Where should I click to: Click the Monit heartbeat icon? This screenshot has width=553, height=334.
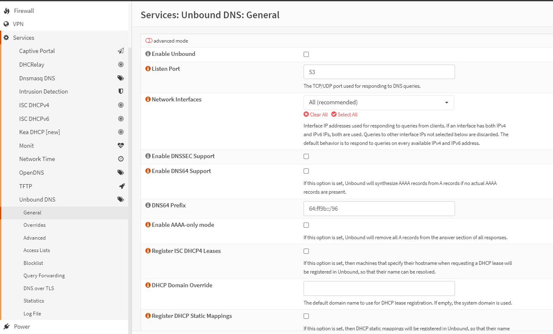(x=121, y=146)
